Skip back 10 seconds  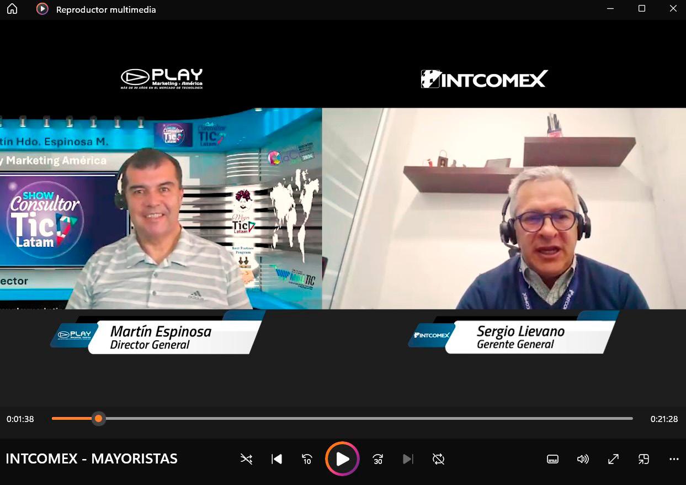click(x=307, y=459)
